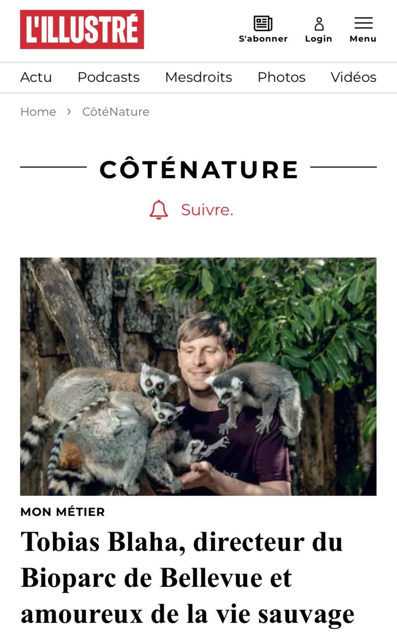Tap the Login person icon
397x644 pixels.
(319, 24)
